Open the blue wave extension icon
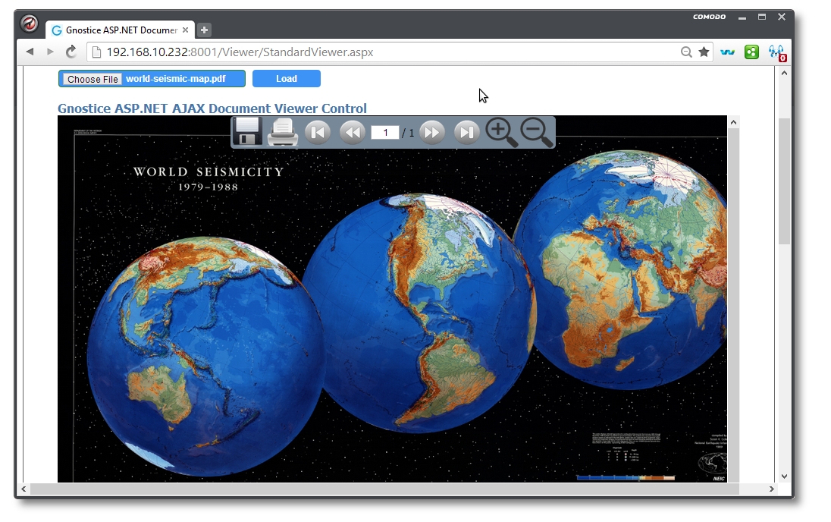Image resolution: width=831 pixels, height=522 pixels. [x=728, y=52]
